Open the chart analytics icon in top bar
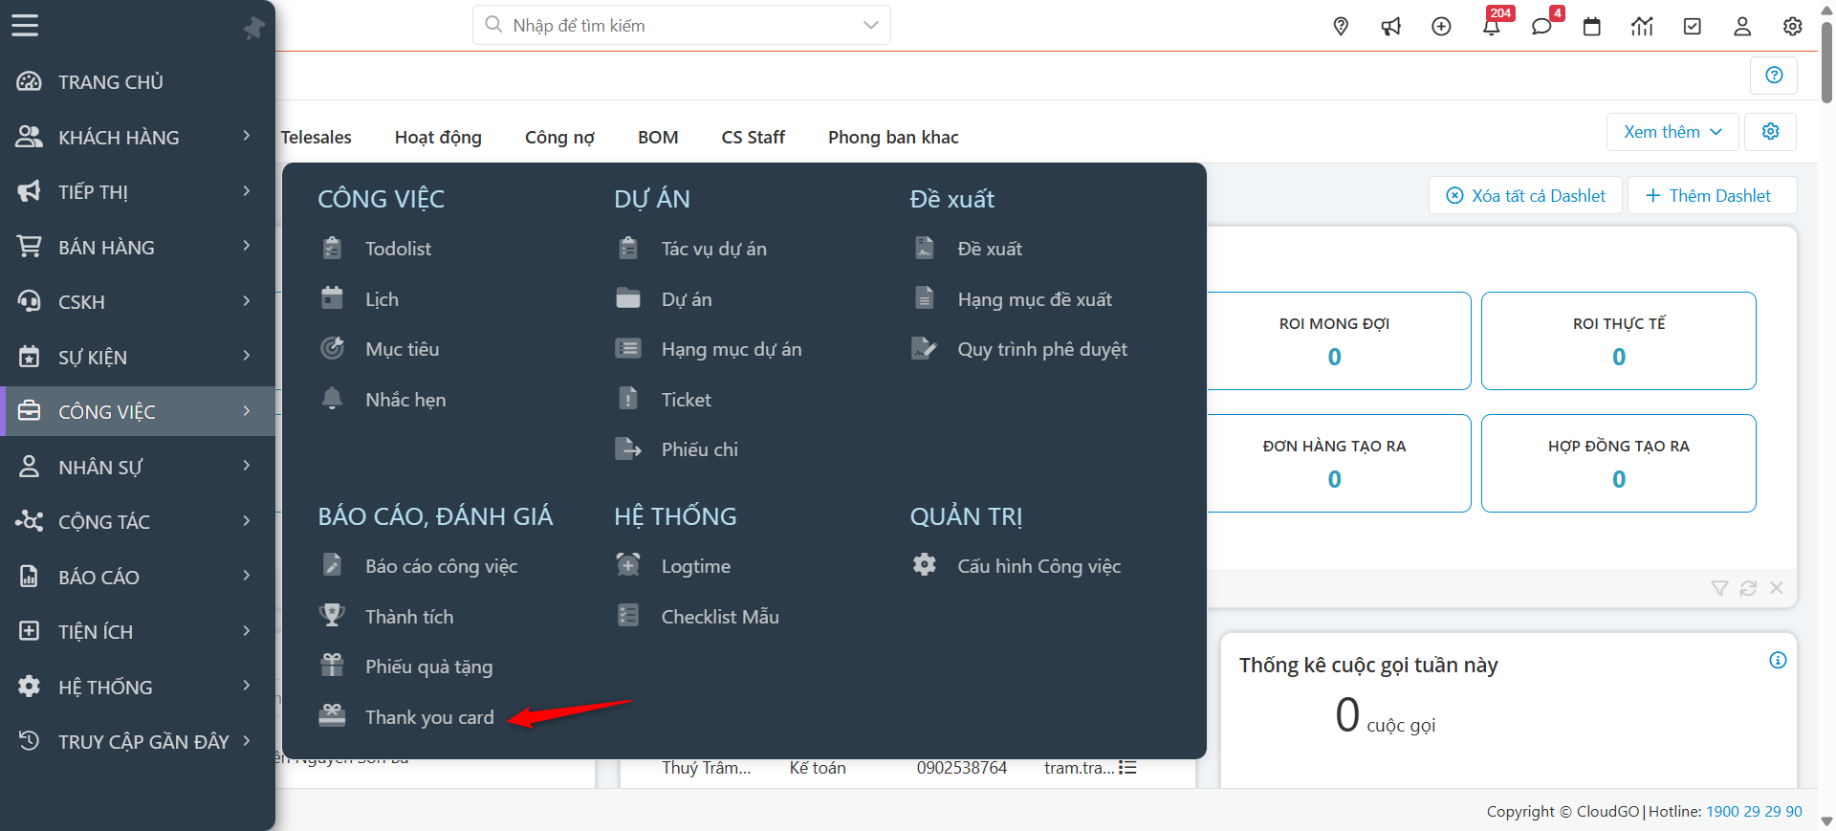The image size is (1836, 831). click(1642, 26)
